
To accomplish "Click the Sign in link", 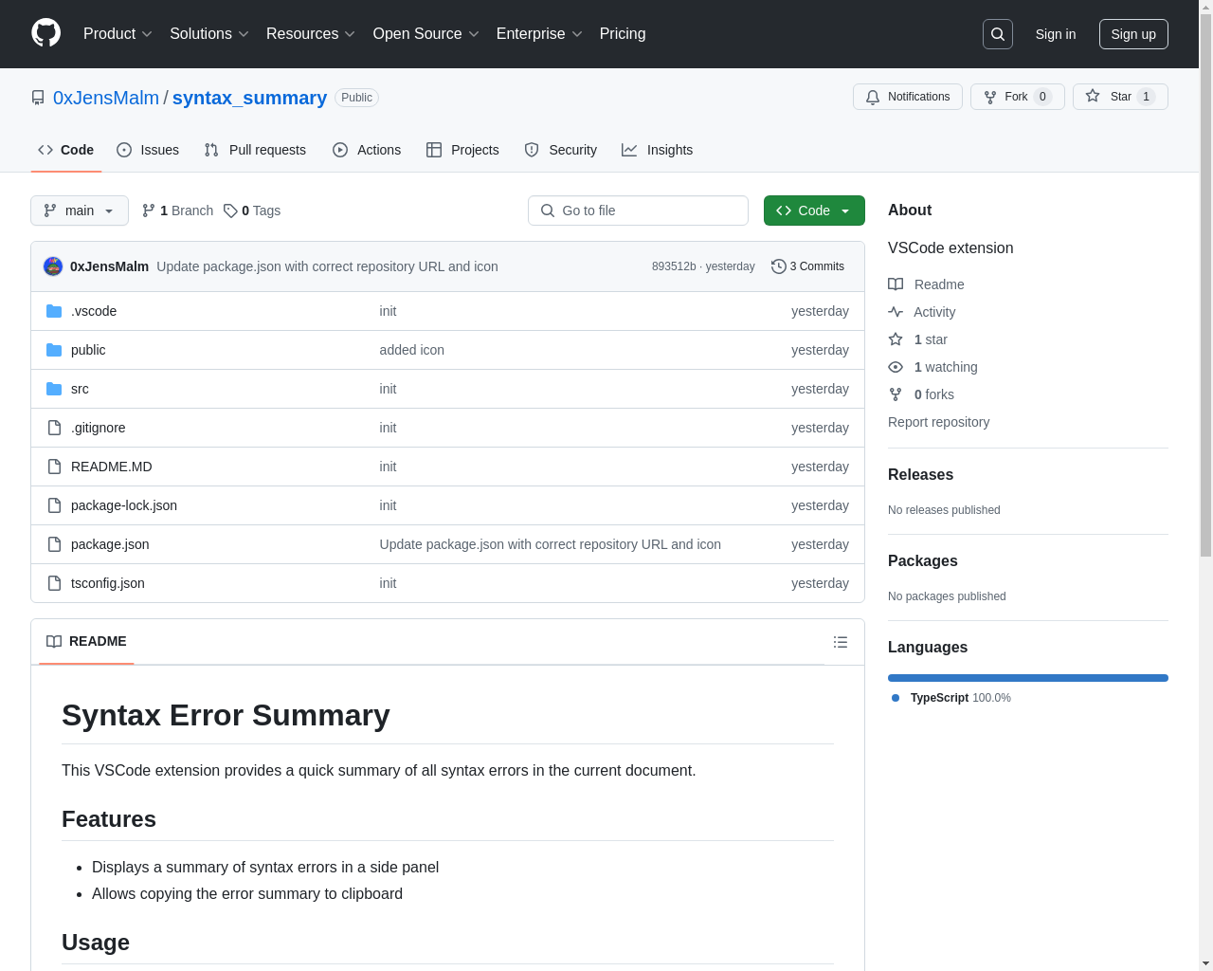I will (x=1056, y=34).
